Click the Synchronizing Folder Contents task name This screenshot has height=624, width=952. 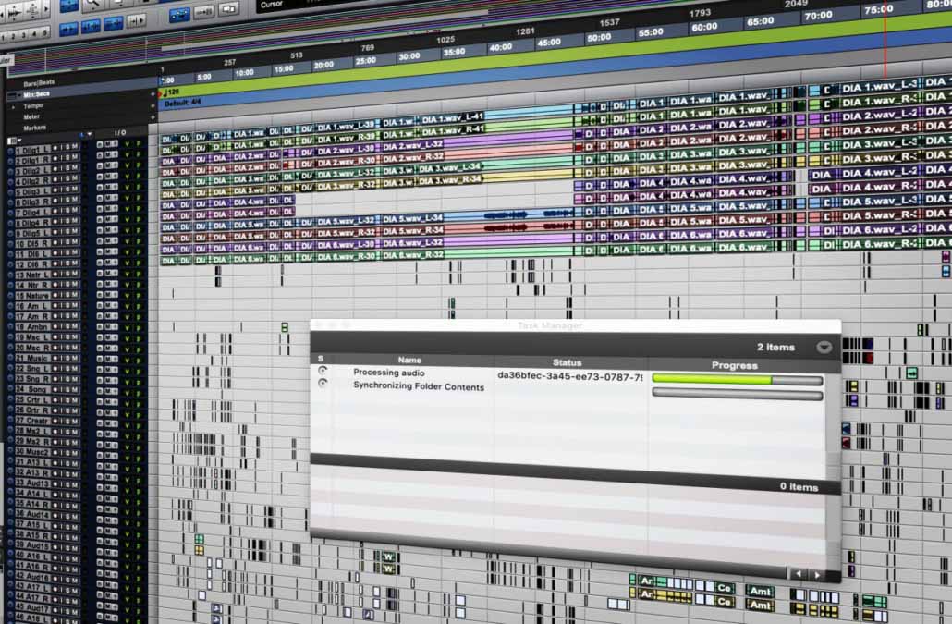[418, 386]
